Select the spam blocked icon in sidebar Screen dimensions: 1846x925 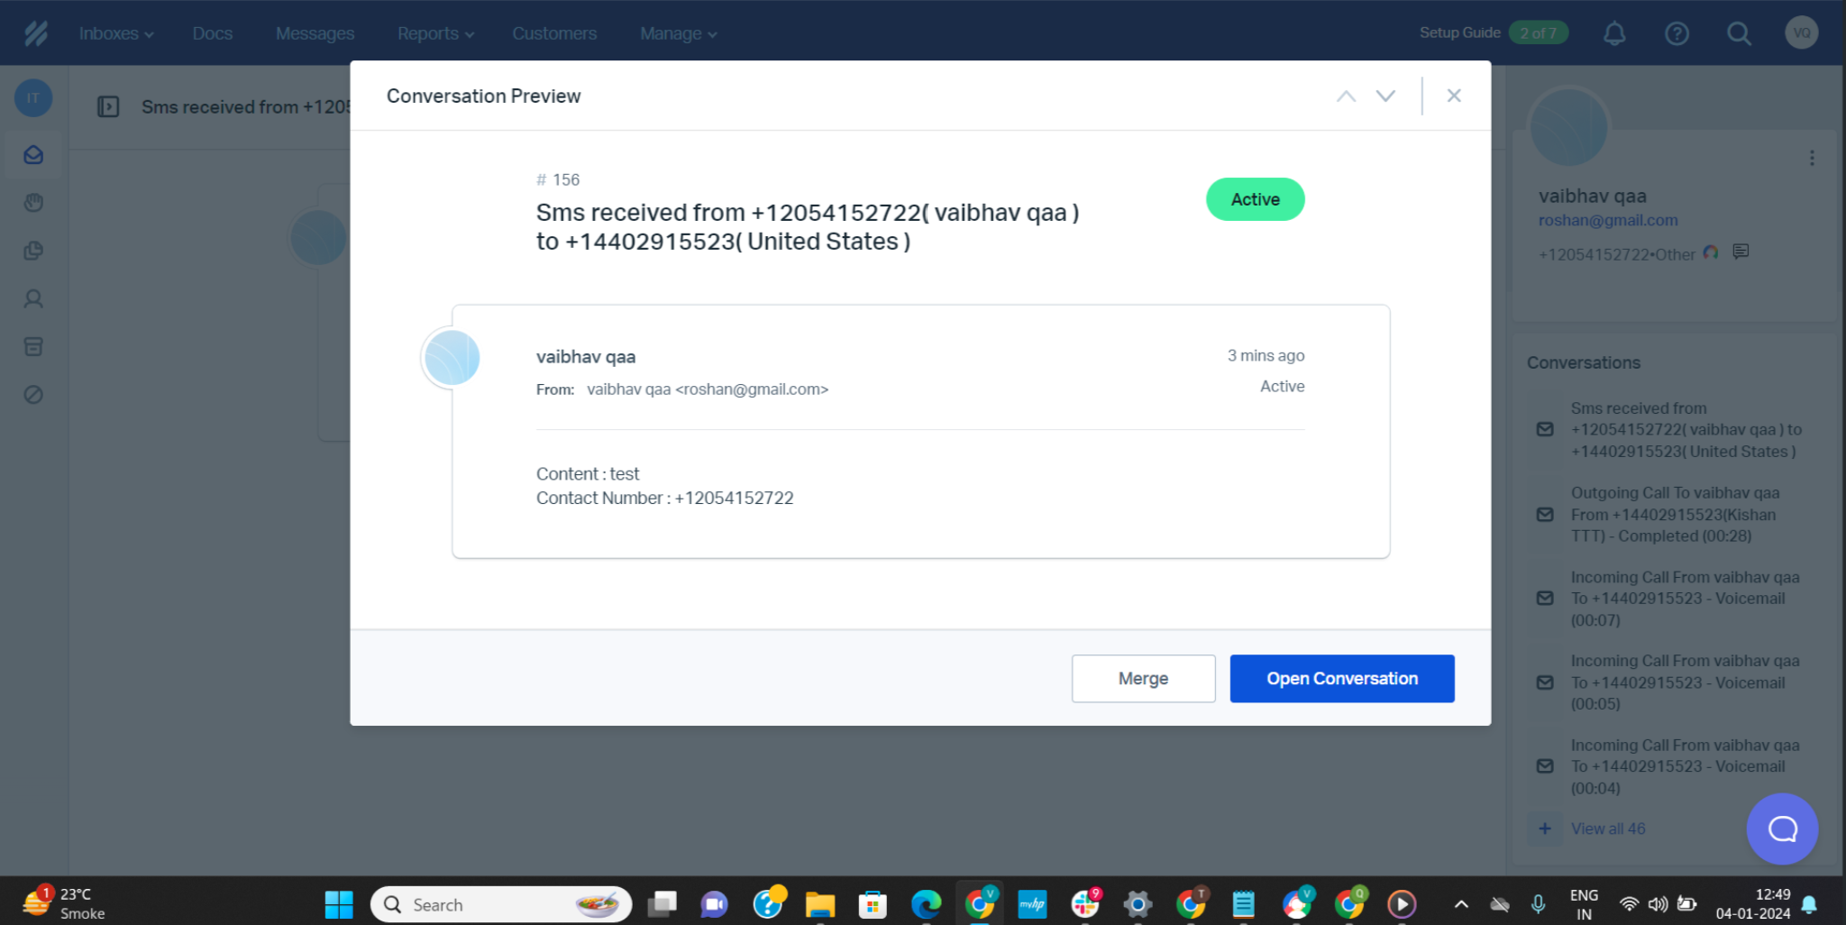[33, 394]
